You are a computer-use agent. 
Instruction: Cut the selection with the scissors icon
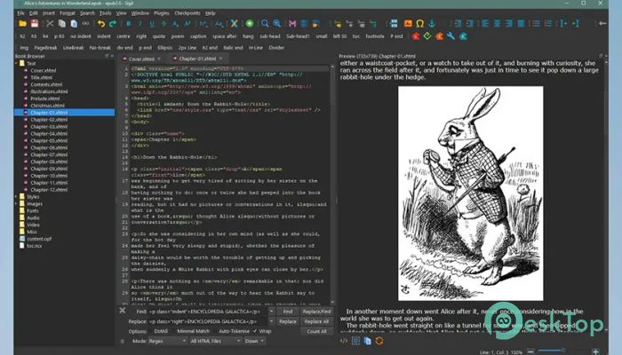(x=50, y=24)
